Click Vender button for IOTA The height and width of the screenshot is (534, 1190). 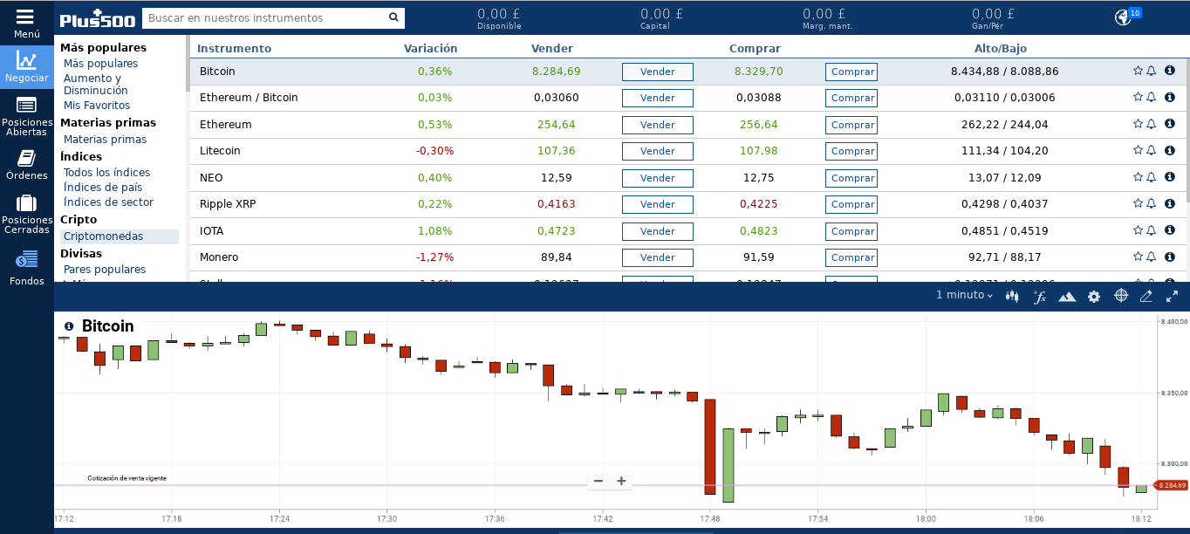658,231
